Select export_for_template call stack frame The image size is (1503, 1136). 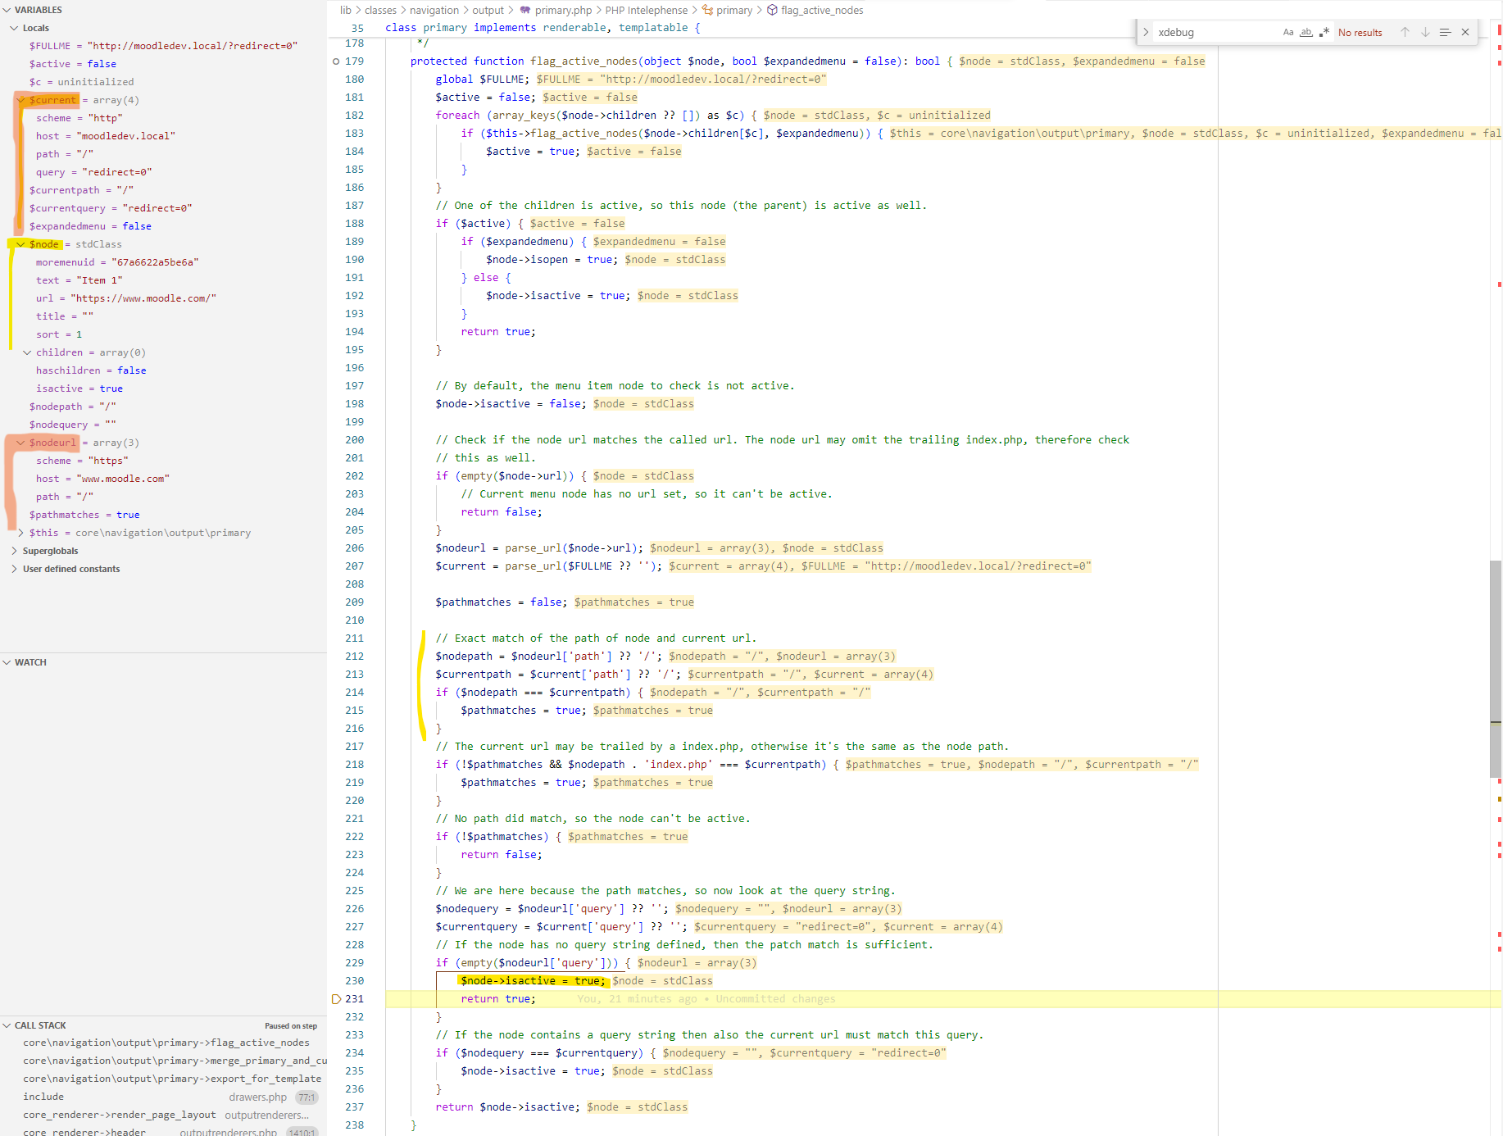click(x=172, y=1079)
